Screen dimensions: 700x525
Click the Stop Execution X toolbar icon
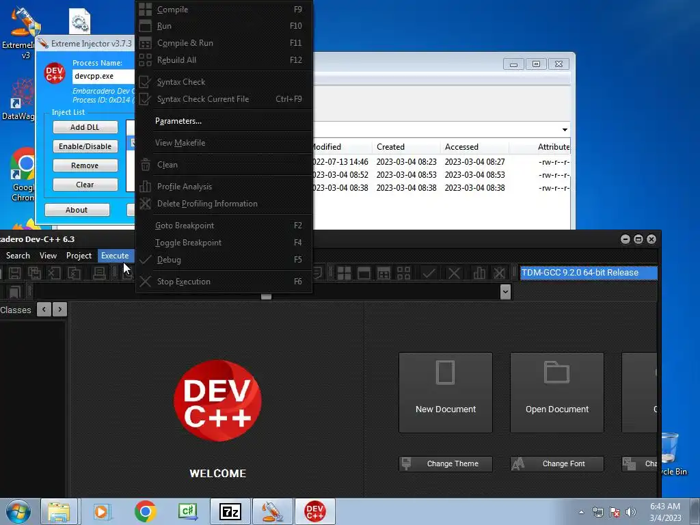coord(454,273)
